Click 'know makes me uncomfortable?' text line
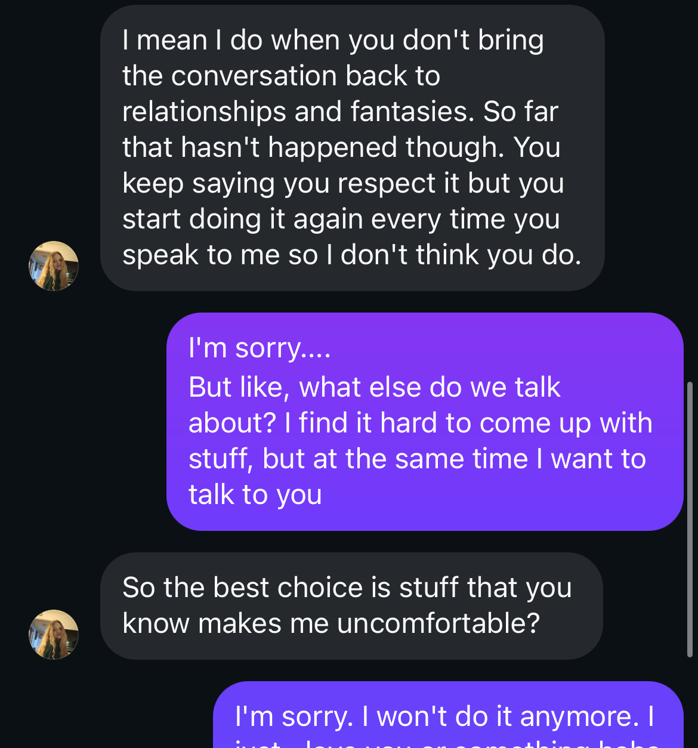 [331, 623]
